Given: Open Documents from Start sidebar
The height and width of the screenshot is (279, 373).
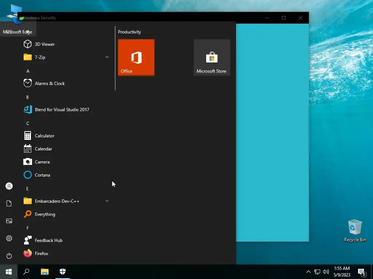Looking at the screenshot, I should click(9, 203).
